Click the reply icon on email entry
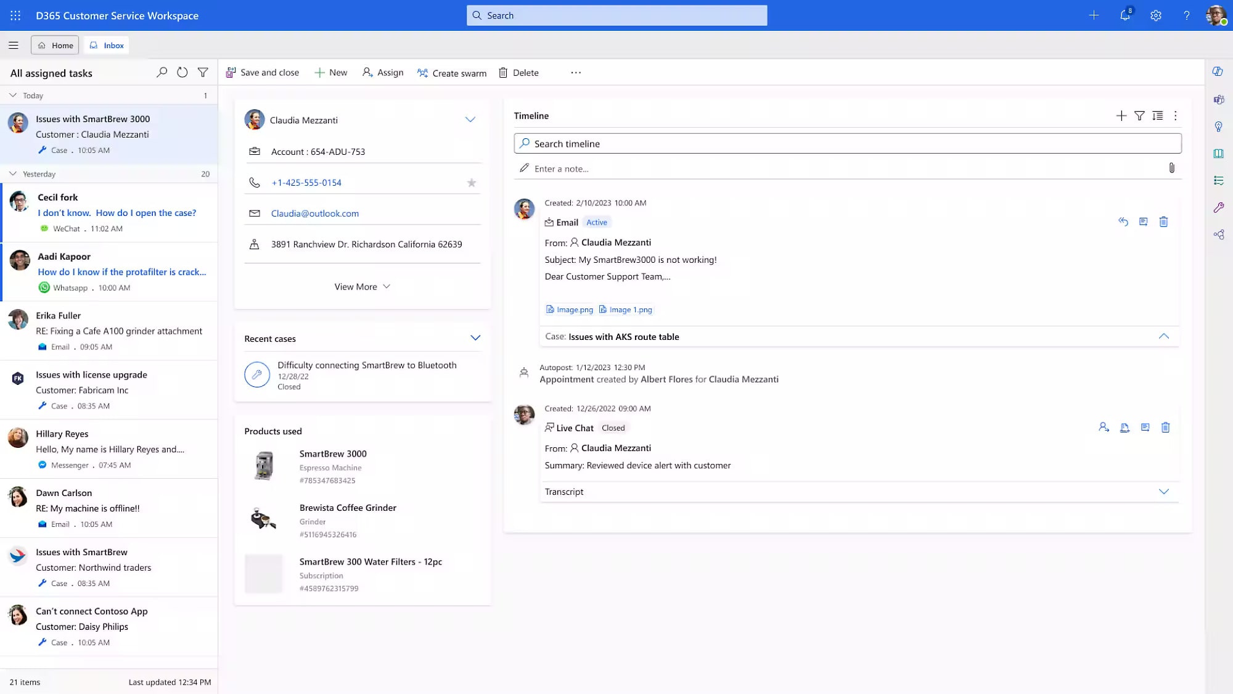 [x=1123, y=221]
